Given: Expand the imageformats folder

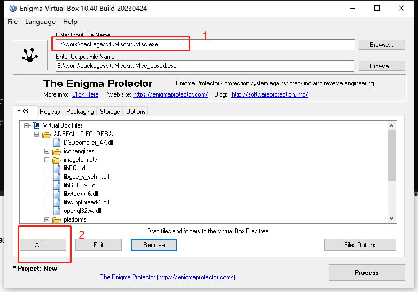Looking at the screenshot, I should tap(47, 160).
